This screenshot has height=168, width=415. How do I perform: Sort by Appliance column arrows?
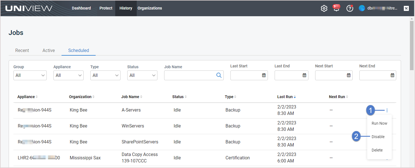37,97
